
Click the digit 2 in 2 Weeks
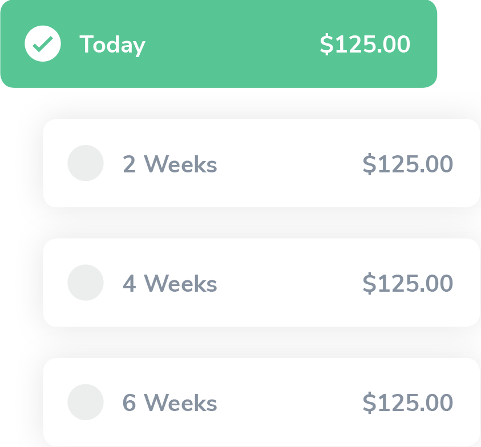pos(130,164)
